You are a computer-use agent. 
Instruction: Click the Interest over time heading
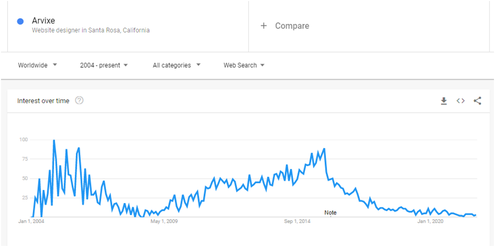point(43,101)
